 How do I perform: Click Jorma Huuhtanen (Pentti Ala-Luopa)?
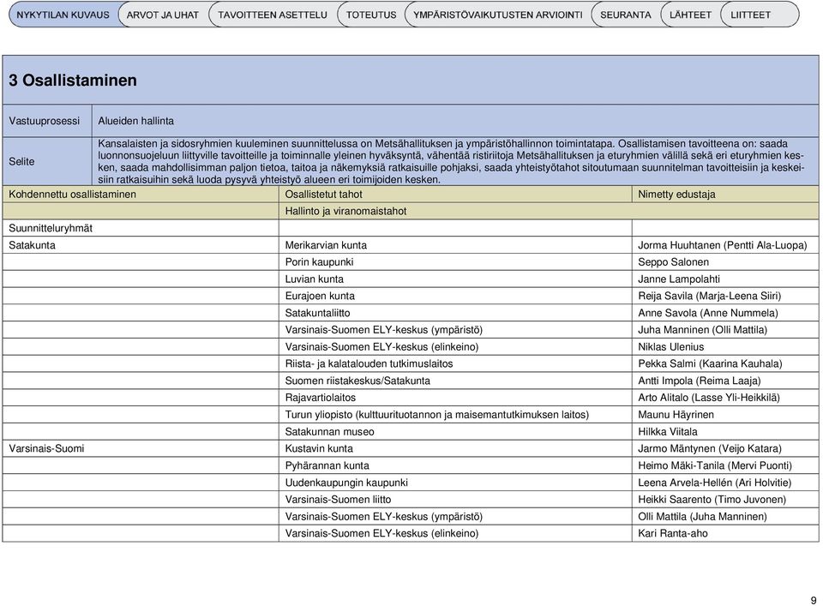click(x=725, y=245)
